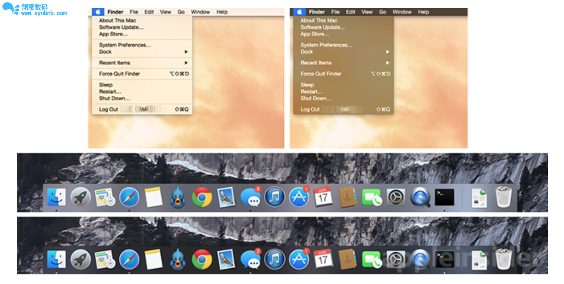Click the Apple logo in dark menu bar
Screen dimensions: 564x284
[x=299, y=12]
